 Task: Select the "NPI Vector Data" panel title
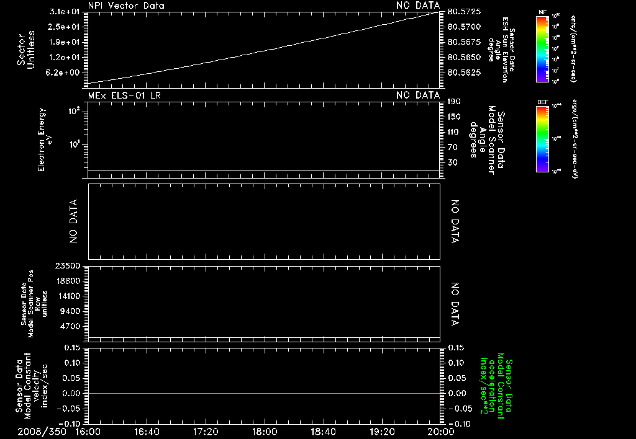(126, 6)
